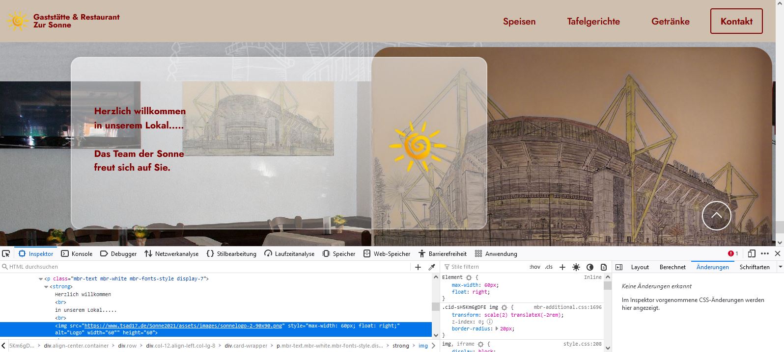This screenshot has width=784, height=352.
Task: Open the Netzwerkanalyse tab
Action: 171,253
